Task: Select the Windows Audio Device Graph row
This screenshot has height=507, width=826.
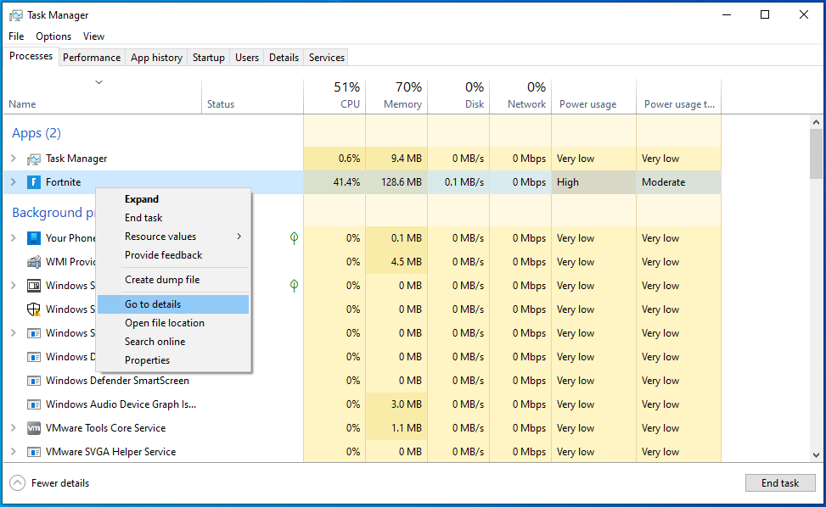Action: point(362,404)
